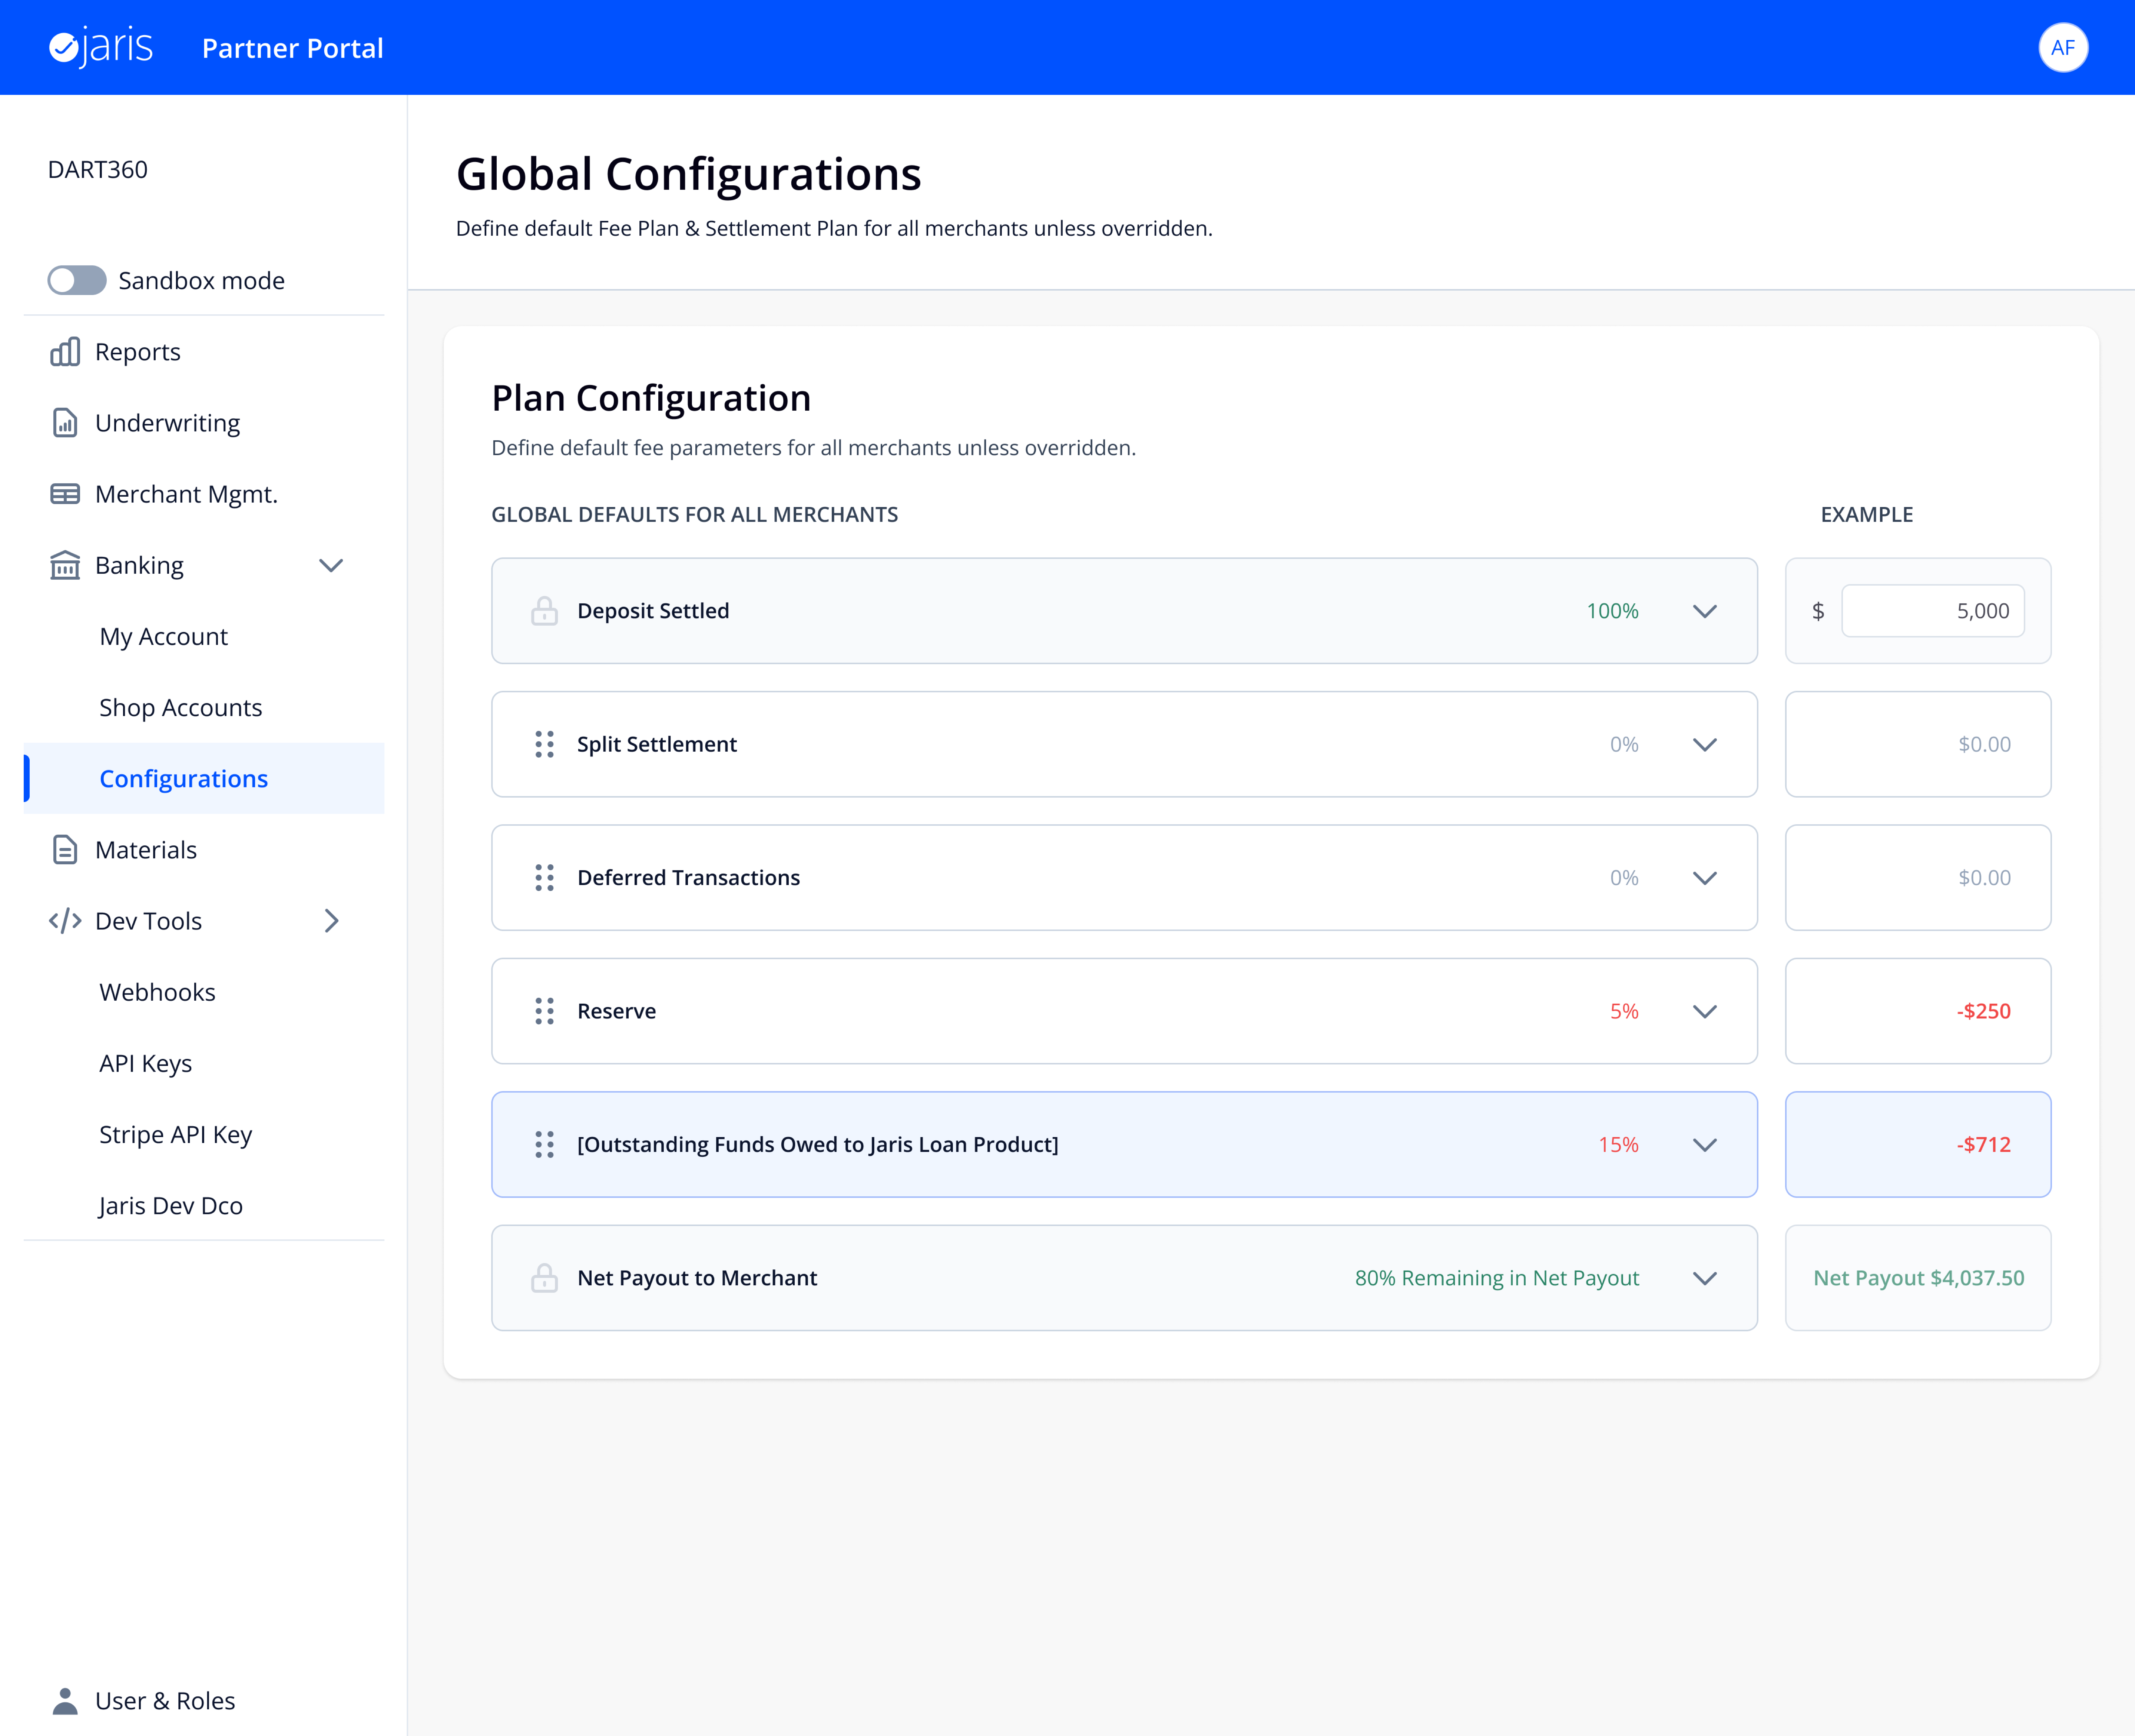Click the Reports bar chart icon
The image size is (2135, 1736).
pyautogui.click(x=65, y=352)
